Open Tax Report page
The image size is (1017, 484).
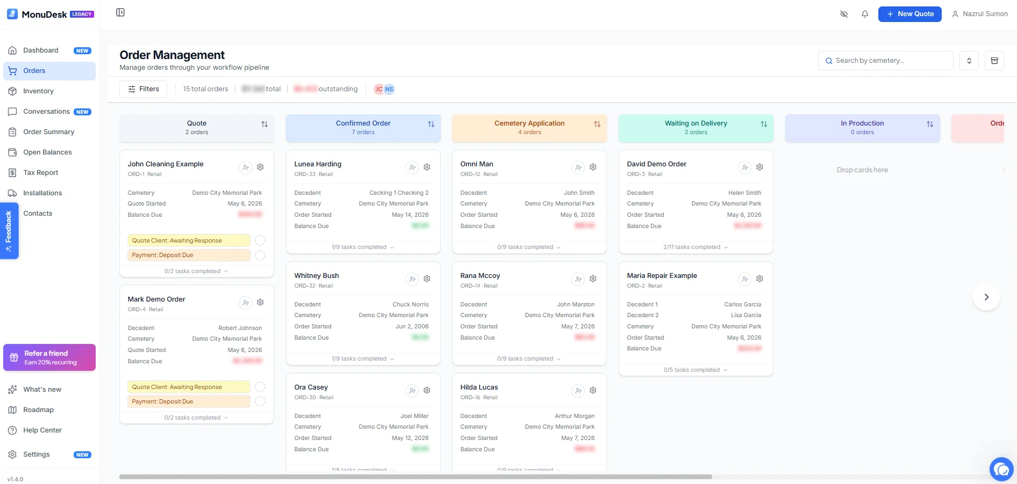click(x=49, y=173)
